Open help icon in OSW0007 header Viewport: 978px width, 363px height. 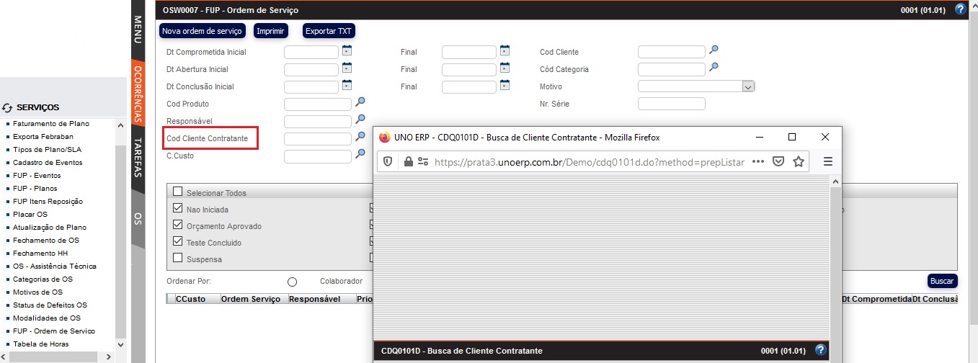pyautogui.click(x=960, y=10)
